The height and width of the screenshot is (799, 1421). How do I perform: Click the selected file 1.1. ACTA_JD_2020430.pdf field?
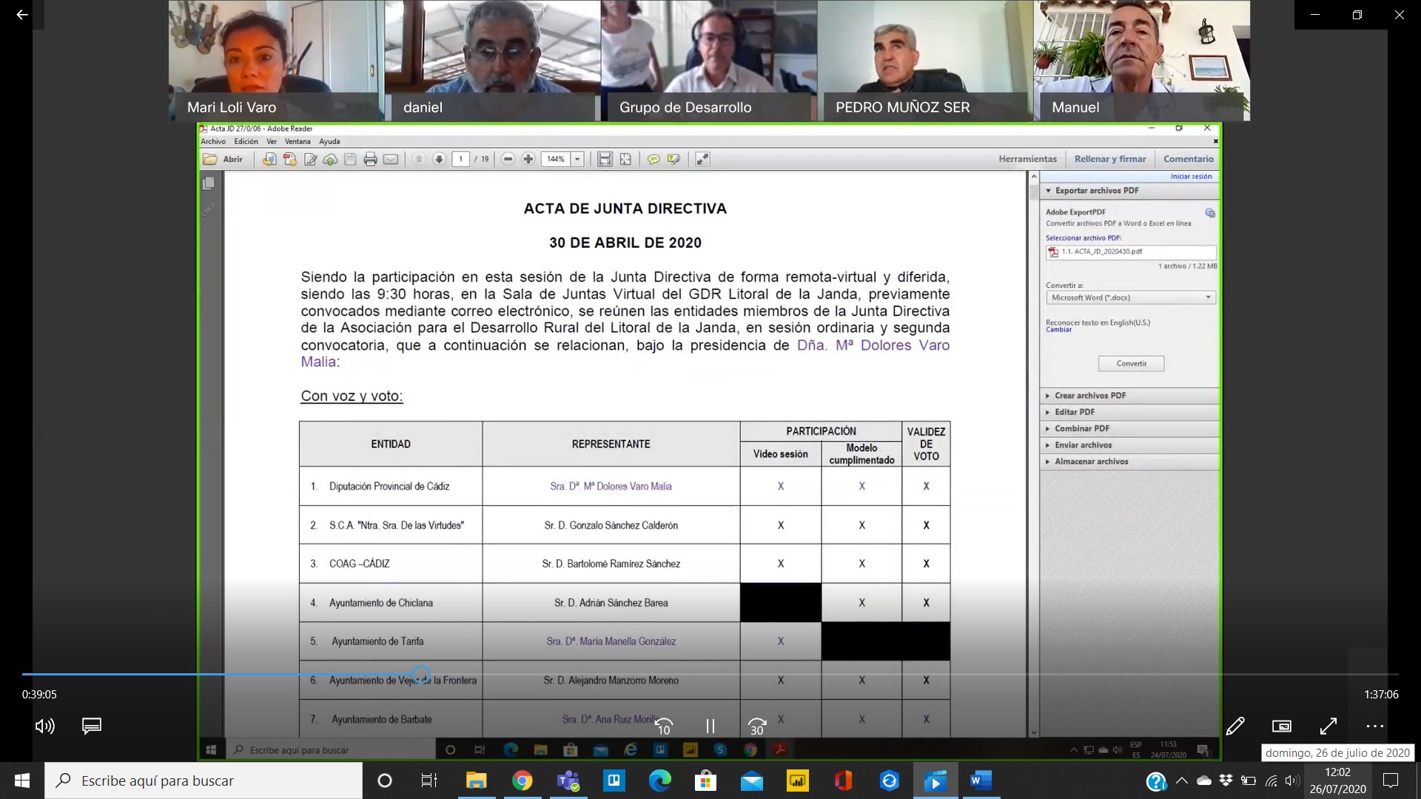coord(1131,252)
